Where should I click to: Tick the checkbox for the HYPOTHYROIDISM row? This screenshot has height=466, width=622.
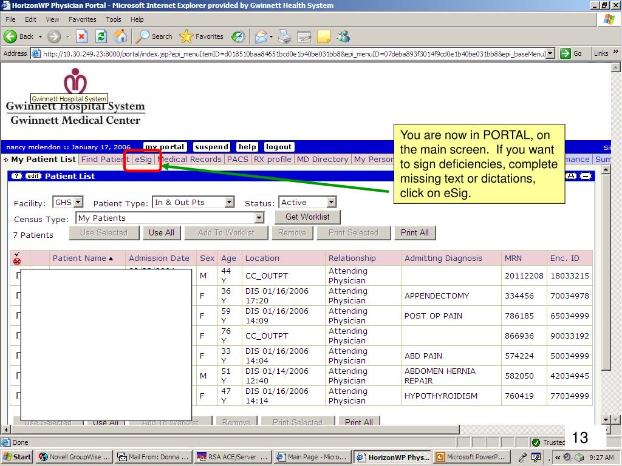[18, 396]
